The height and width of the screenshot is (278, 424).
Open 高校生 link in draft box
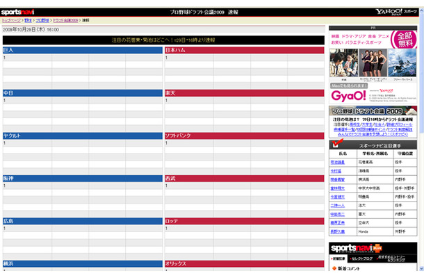point(354,124)
